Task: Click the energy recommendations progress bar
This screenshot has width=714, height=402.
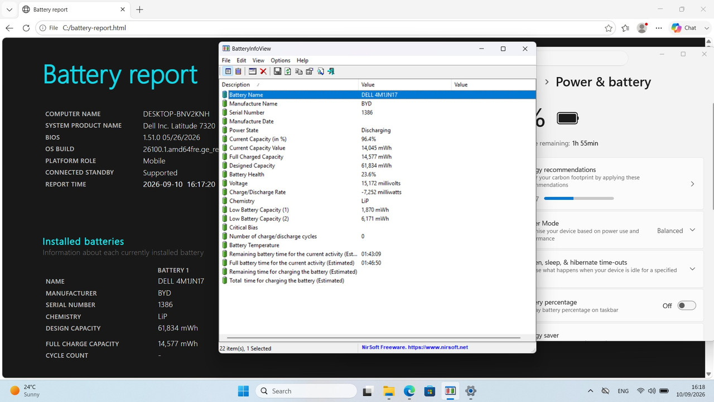Action: 579,198
